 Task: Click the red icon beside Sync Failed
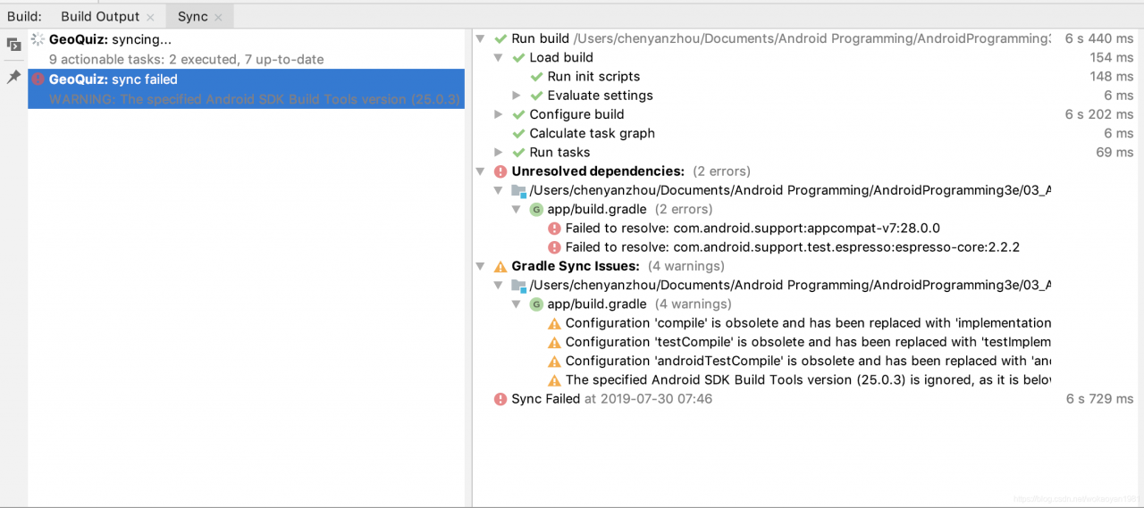(500, 399)
